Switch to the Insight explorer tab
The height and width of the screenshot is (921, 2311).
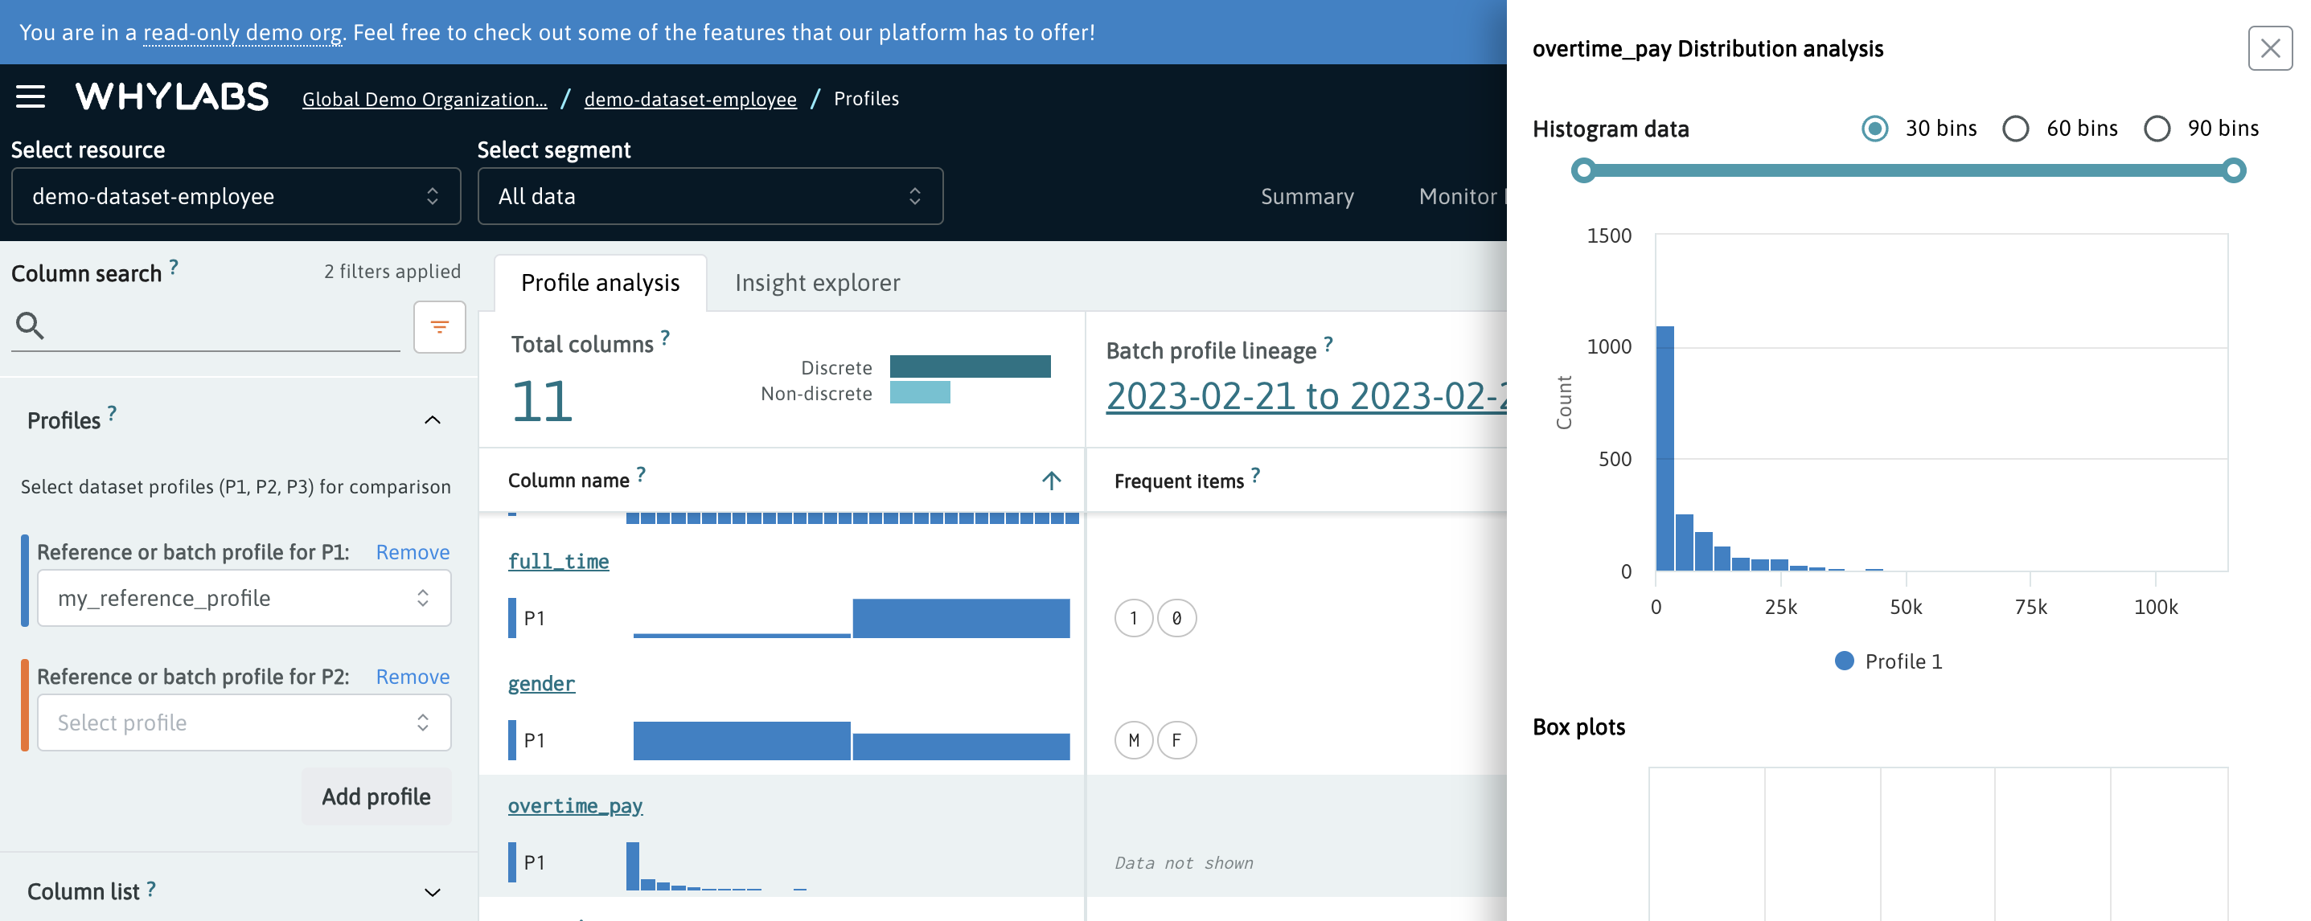point(817,282)
